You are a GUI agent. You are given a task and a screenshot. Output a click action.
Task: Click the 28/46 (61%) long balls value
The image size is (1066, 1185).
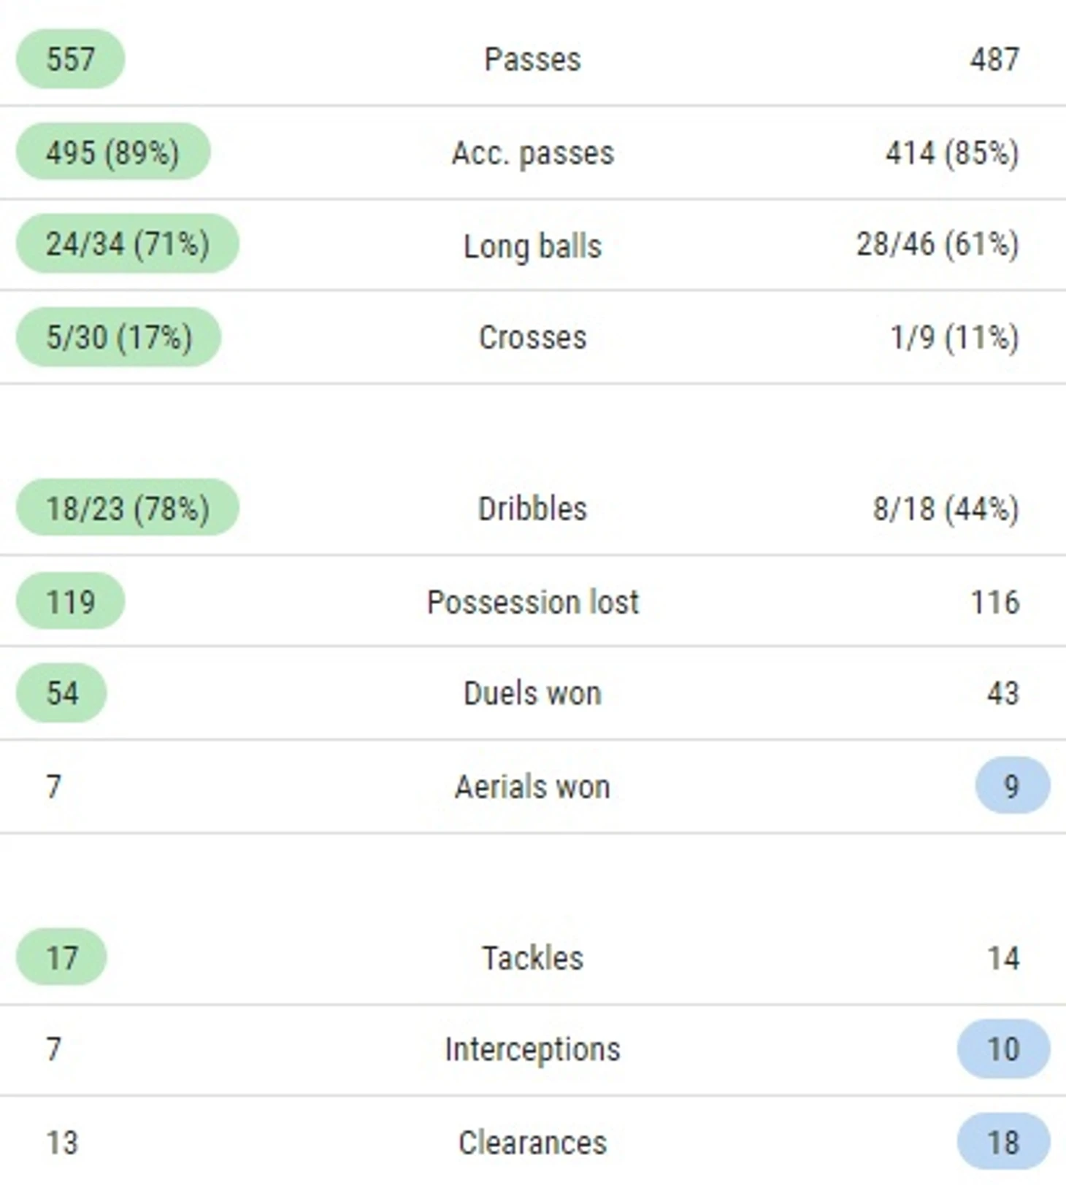coord(937,244)
